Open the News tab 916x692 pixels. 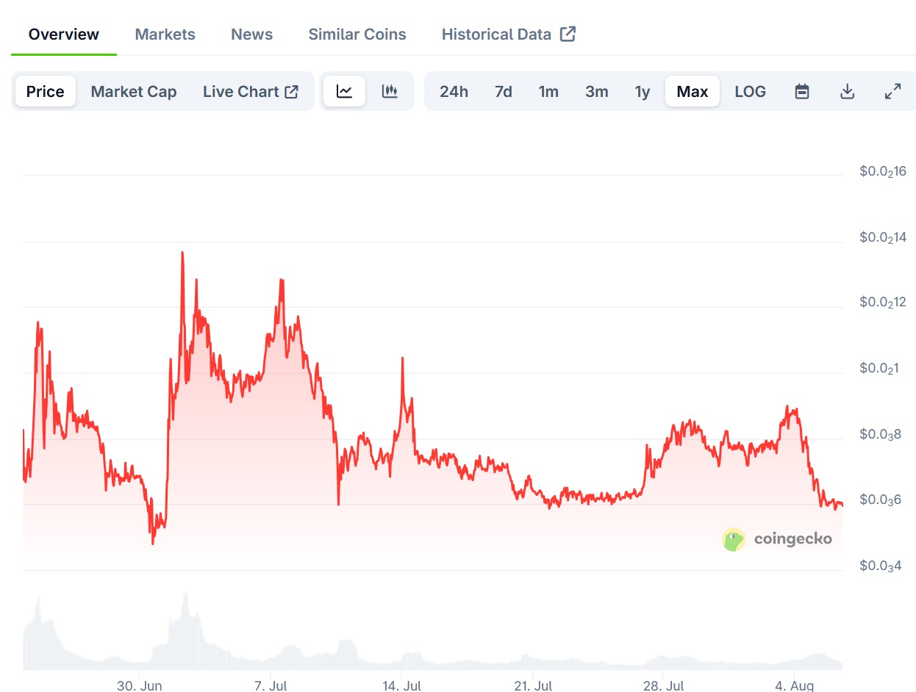point(251,35)
